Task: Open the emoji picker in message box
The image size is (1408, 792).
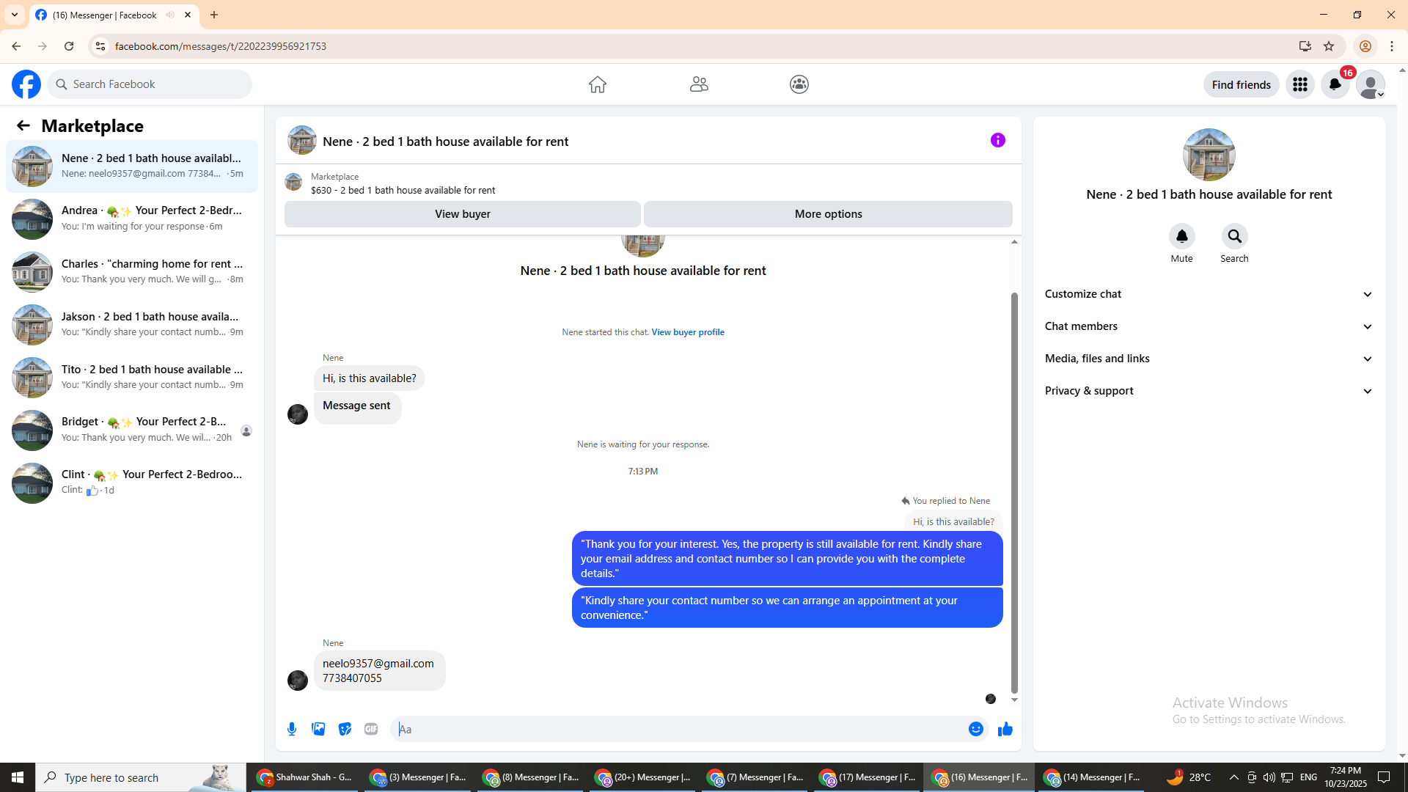Action: click(975, 729)
